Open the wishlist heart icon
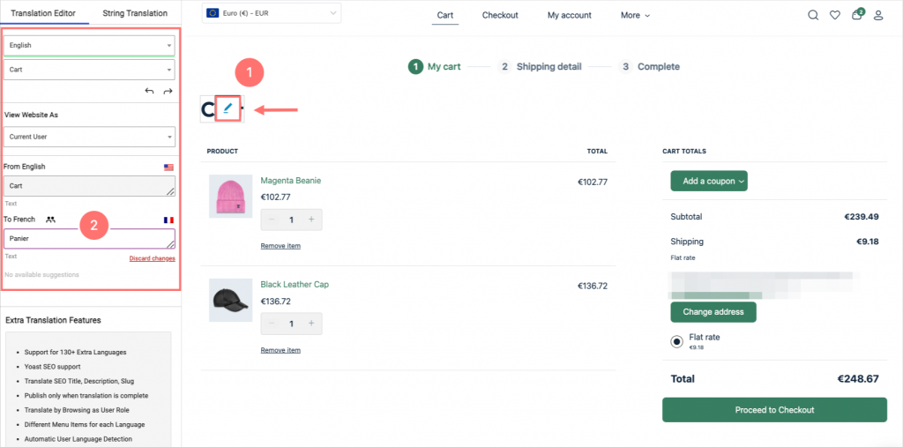 (x=834, y=15)
